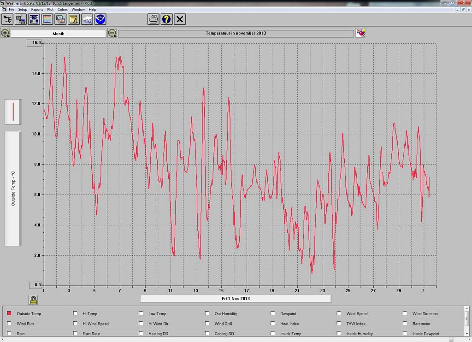Click the Outside Temp - °C axis button
This screenshot has height=342, width=472.
(x=13, y=189)
